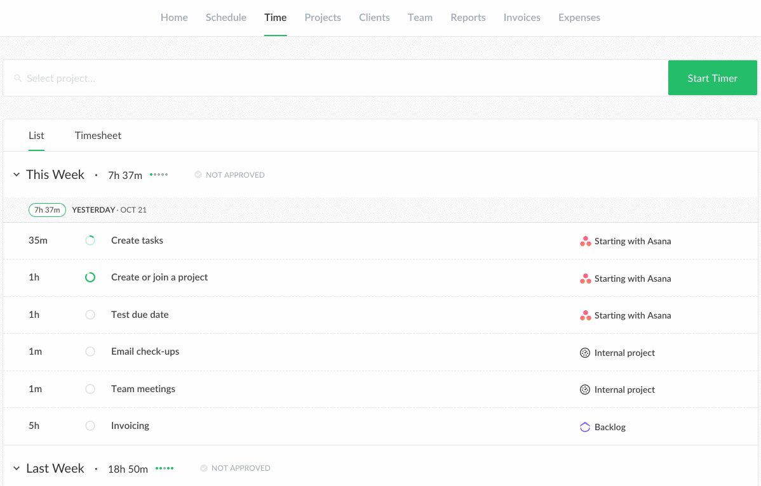Open the Email check-ups entry
Screen dimensions: 761x486
(x=145, y=351)
